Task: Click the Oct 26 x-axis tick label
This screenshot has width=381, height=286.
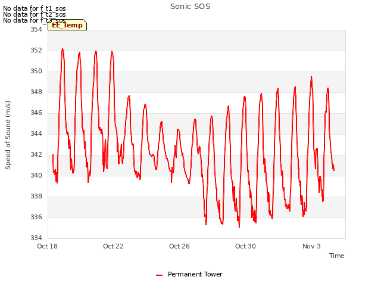Action: click(179, 246)
